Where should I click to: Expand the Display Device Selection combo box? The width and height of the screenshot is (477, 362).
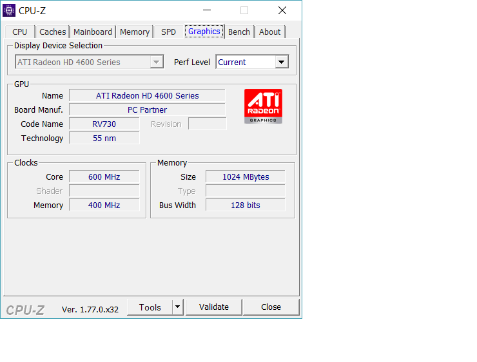pos(90,62)
